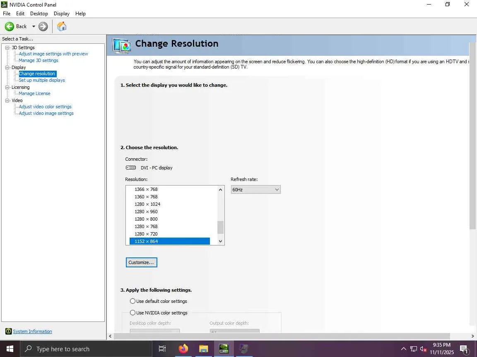
Task: Select 1280 × 1024 resolution
Action: [147, 204]
